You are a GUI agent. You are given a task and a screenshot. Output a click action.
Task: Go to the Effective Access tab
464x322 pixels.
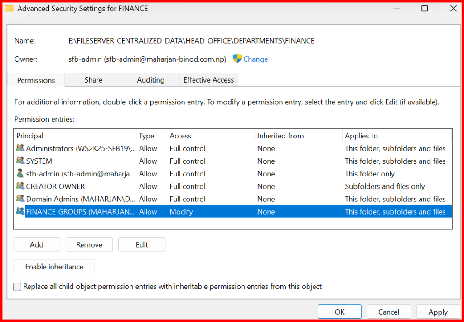tap(208, 80)
